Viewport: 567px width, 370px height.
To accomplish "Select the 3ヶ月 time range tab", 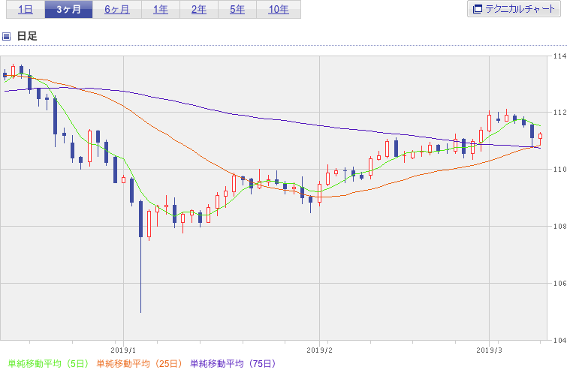I will tap(68, 10).
